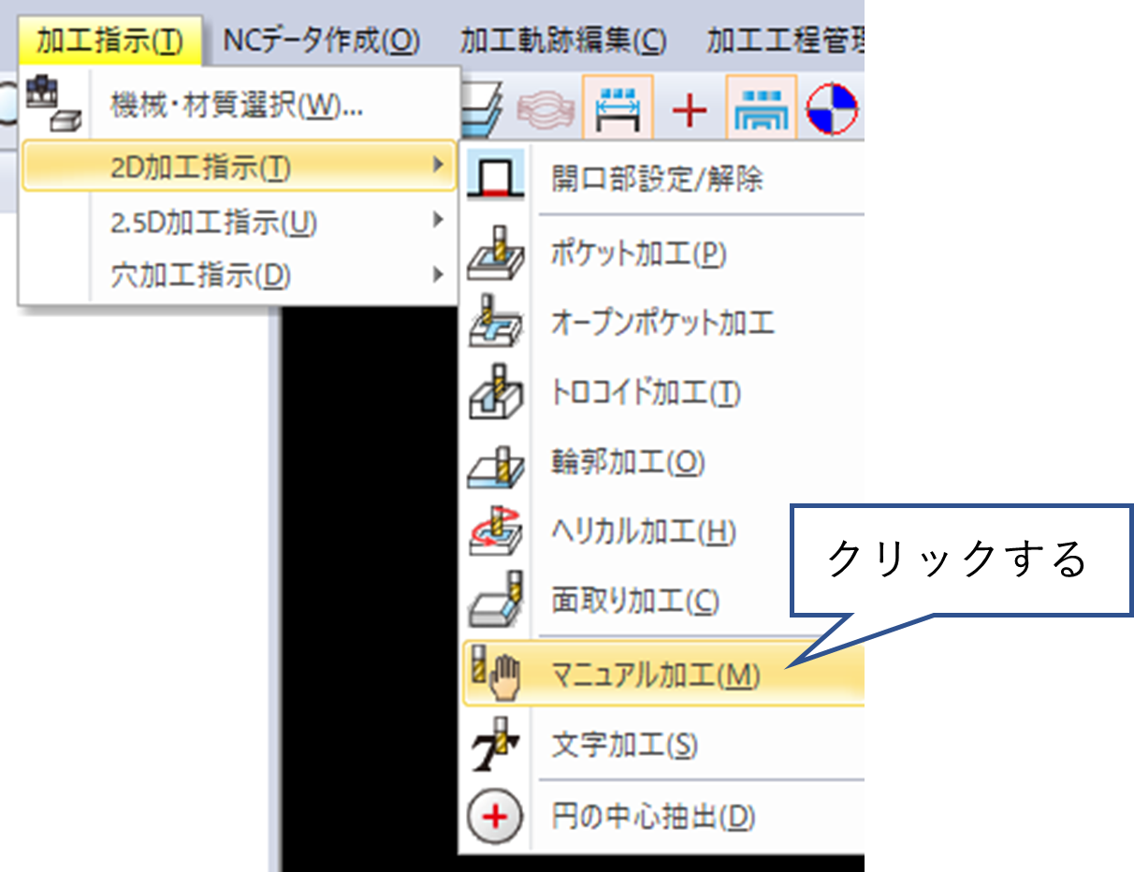Screen dimensions: 1134x872
Task: Click the red plus toolbar icon
Action: point(690,110)
